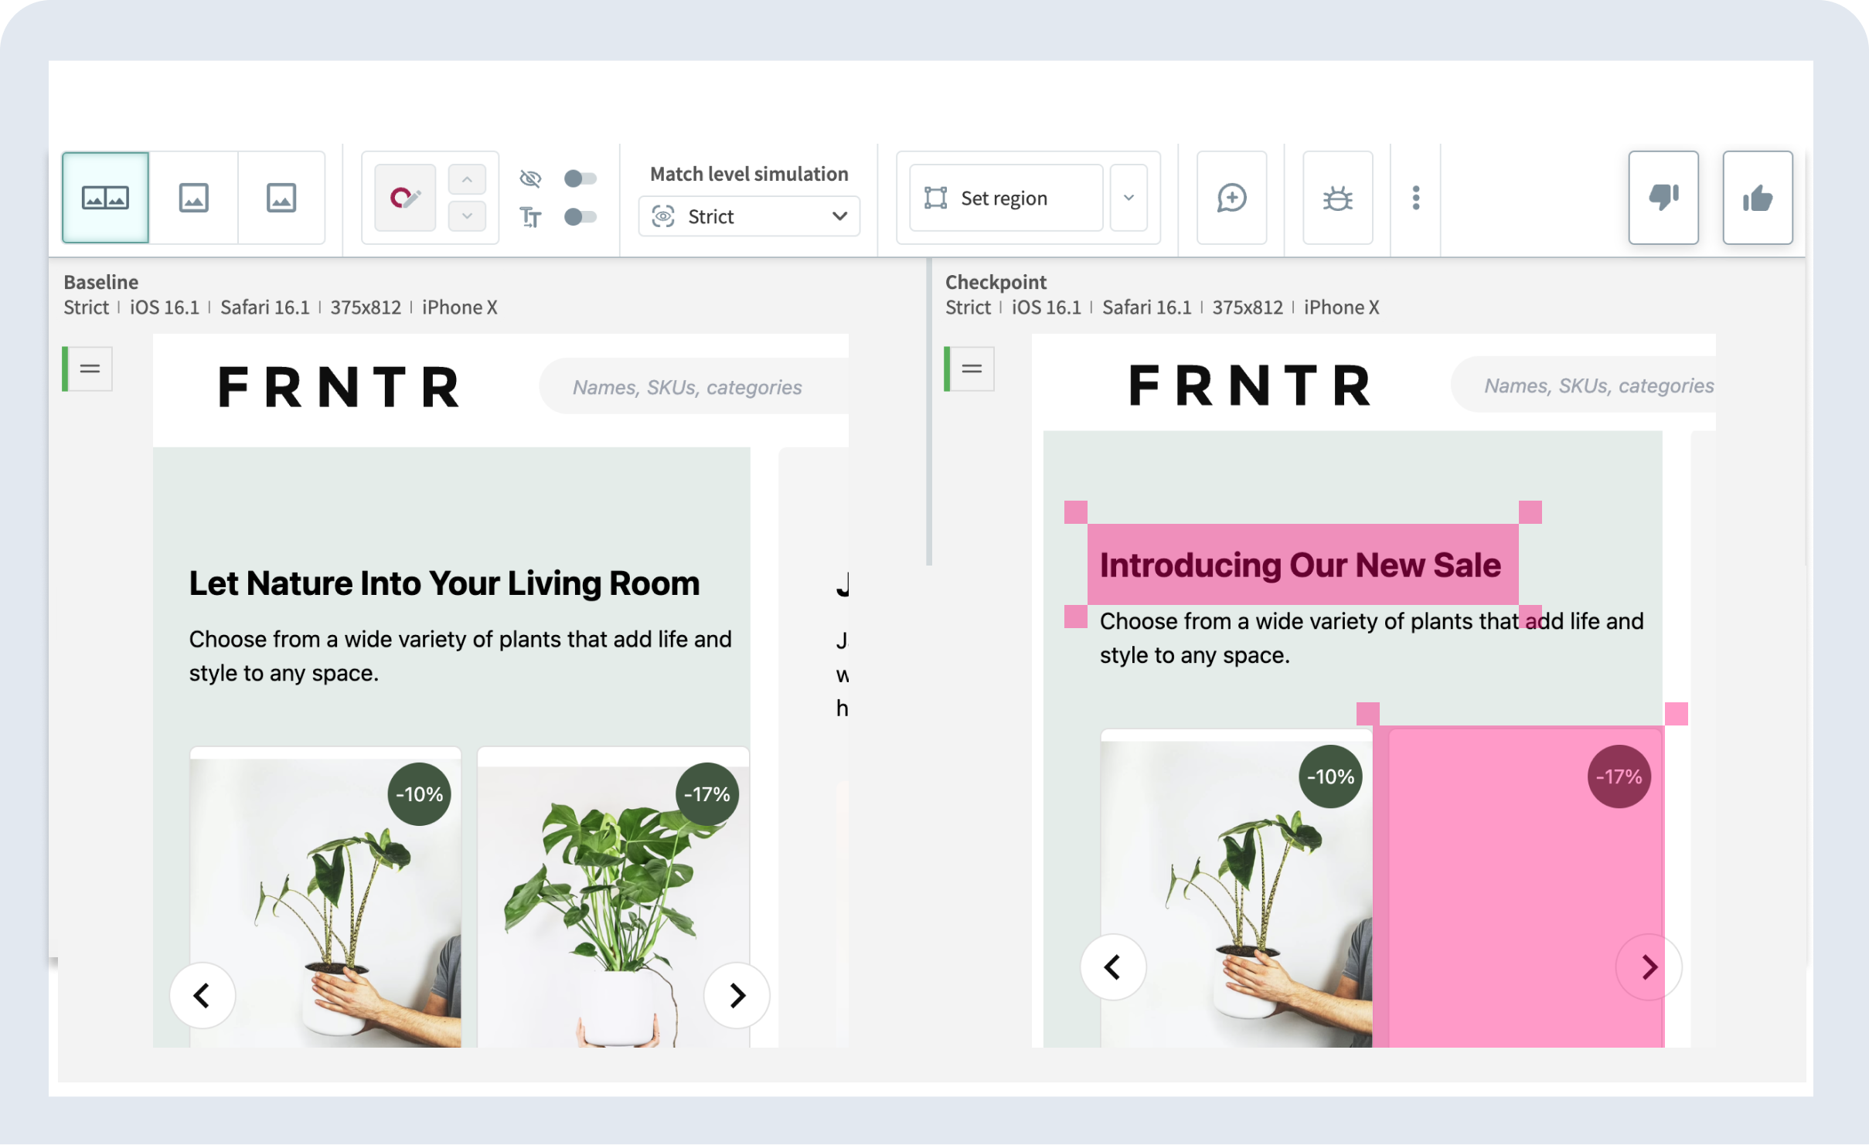Click the baseline FRNTR logo
This screenshot has height=1145, width=1869.
click(x=339, y=387)
